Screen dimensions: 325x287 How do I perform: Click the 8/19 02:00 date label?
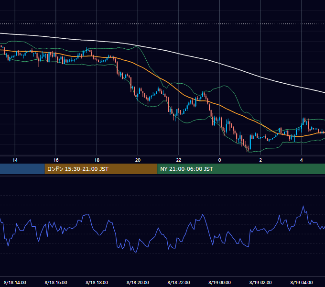tap(260, 282)
